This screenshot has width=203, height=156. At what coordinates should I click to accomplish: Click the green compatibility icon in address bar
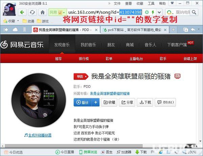[147, 12]
